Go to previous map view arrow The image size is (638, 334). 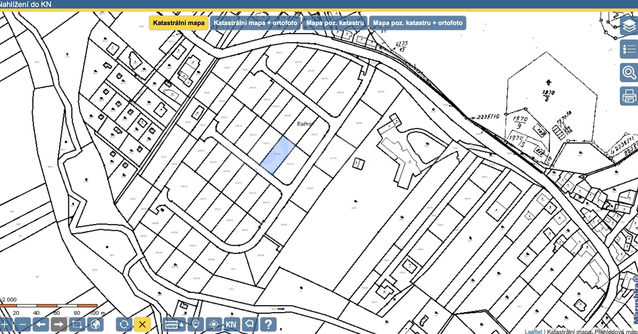tap(41, 324)
